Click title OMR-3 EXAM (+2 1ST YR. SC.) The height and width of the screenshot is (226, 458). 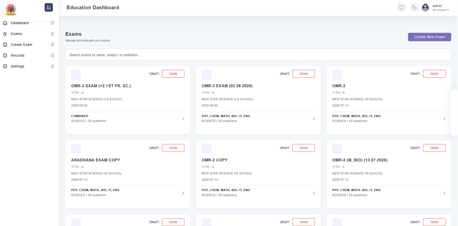[101, 86]
